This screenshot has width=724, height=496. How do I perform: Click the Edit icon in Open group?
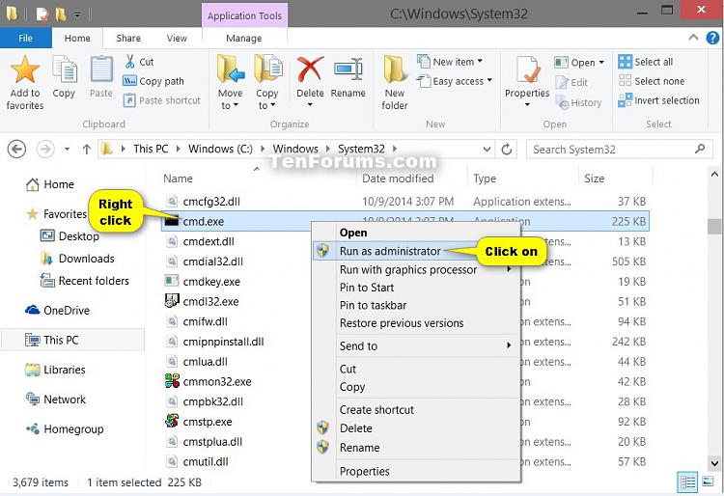click(562, 82)
